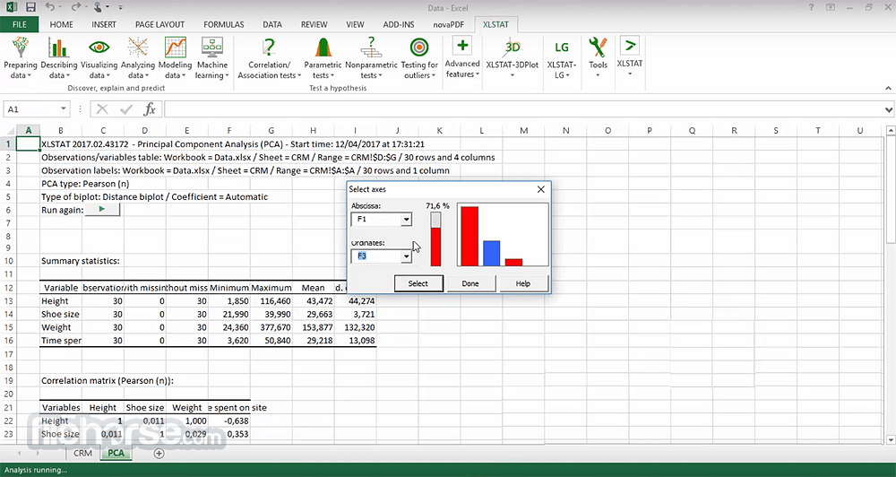Open Testing for outliers tool
This screenshot has width=896, height=477.
pyautogui.click(x=419, y=57)
